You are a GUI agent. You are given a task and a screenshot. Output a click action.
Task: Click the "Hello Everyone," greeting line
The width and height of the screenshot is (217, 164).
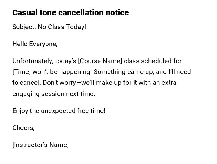click(35, 44)
